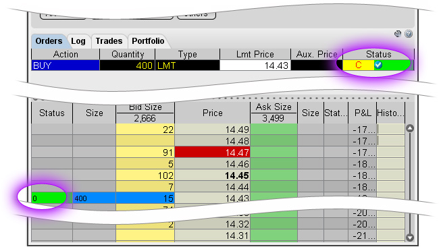Click the red C cancel indicator
441x247 pixels.
359,65
